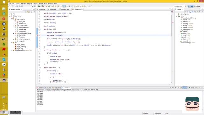
Task: Collapse the com.nilq.main package
Action: (14, 20)
